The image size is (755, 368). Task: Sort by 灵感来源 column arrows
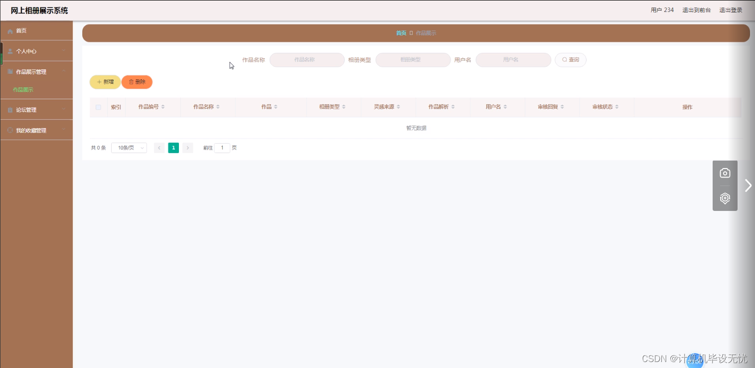pos(398,107)
